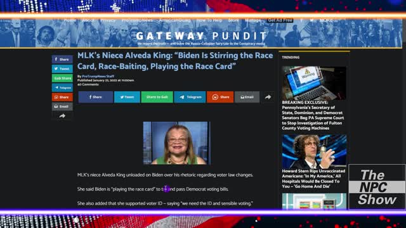Screen dimensions: 406x228
Task: Open trending laptop warning thumbnail
Action: coord(314,83)
